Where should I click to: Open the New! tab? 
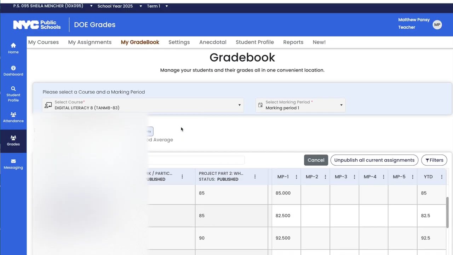click(x=319, y=42)
